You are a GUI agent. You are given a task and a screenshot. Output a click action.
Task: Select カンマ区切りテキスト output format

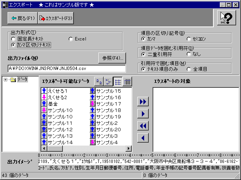pyautogui.click(x=13, y=45)
